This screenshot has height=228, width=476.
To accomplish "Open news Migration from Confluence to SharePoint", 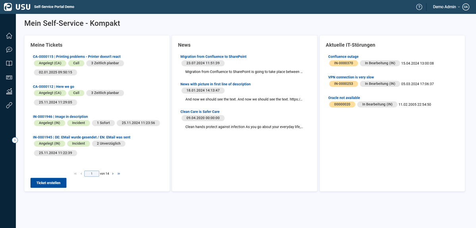I will [x=214, y=56].
